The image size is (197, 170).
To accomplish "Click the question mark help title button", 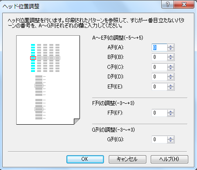I will pyautogui.click(x=167, y=4).
